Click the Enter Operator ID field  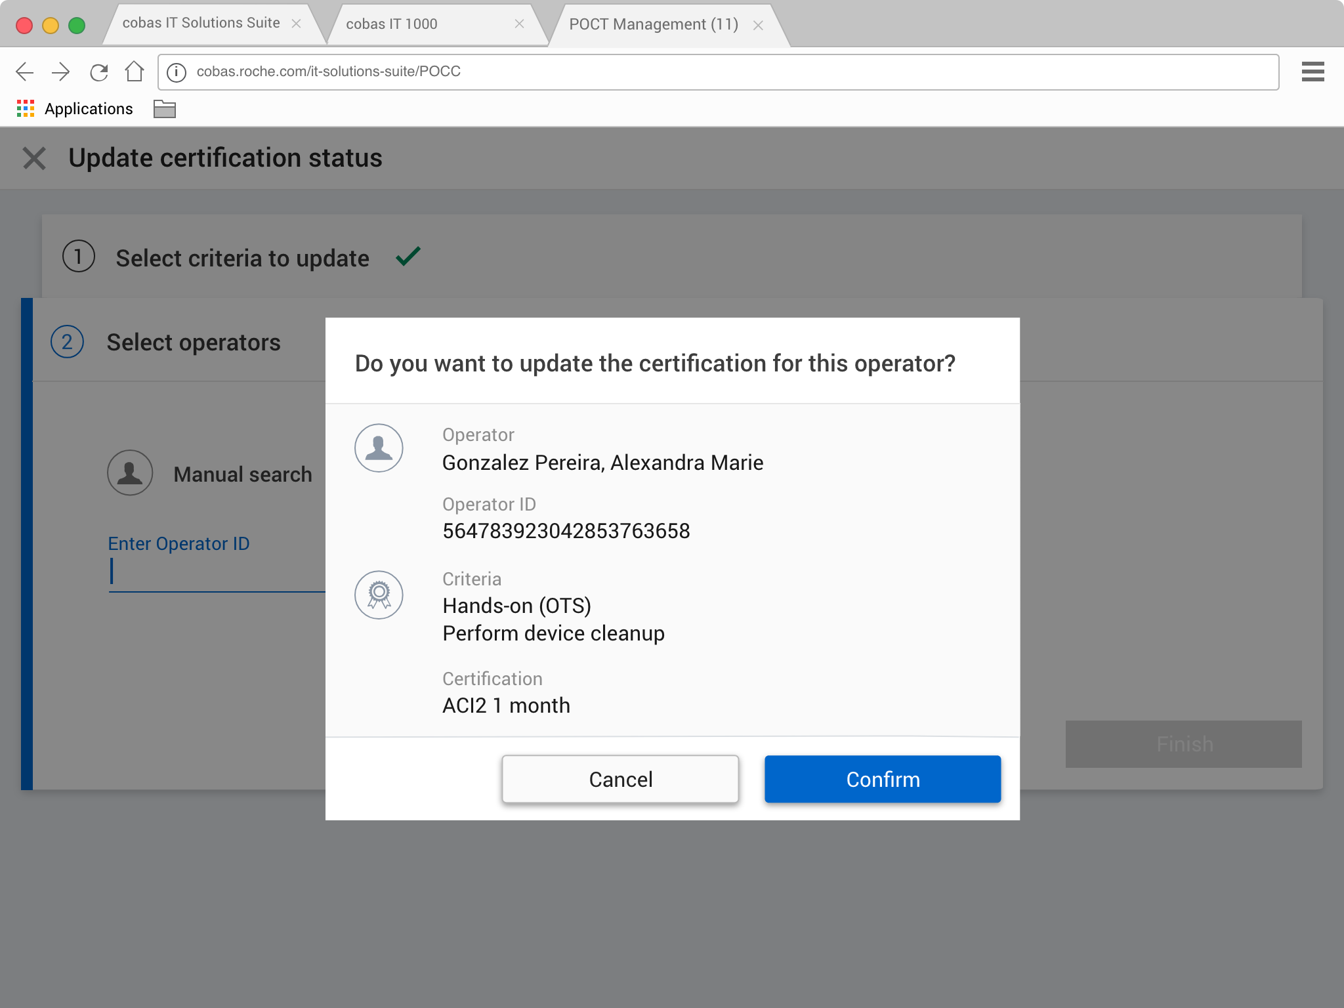point(217,572)
